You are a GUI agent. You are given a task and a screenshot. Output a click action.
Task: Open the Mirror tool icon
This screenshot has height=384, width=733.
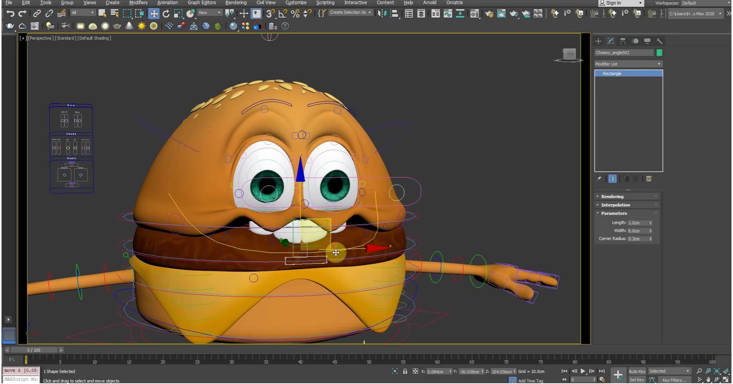(x=381, y=14)
